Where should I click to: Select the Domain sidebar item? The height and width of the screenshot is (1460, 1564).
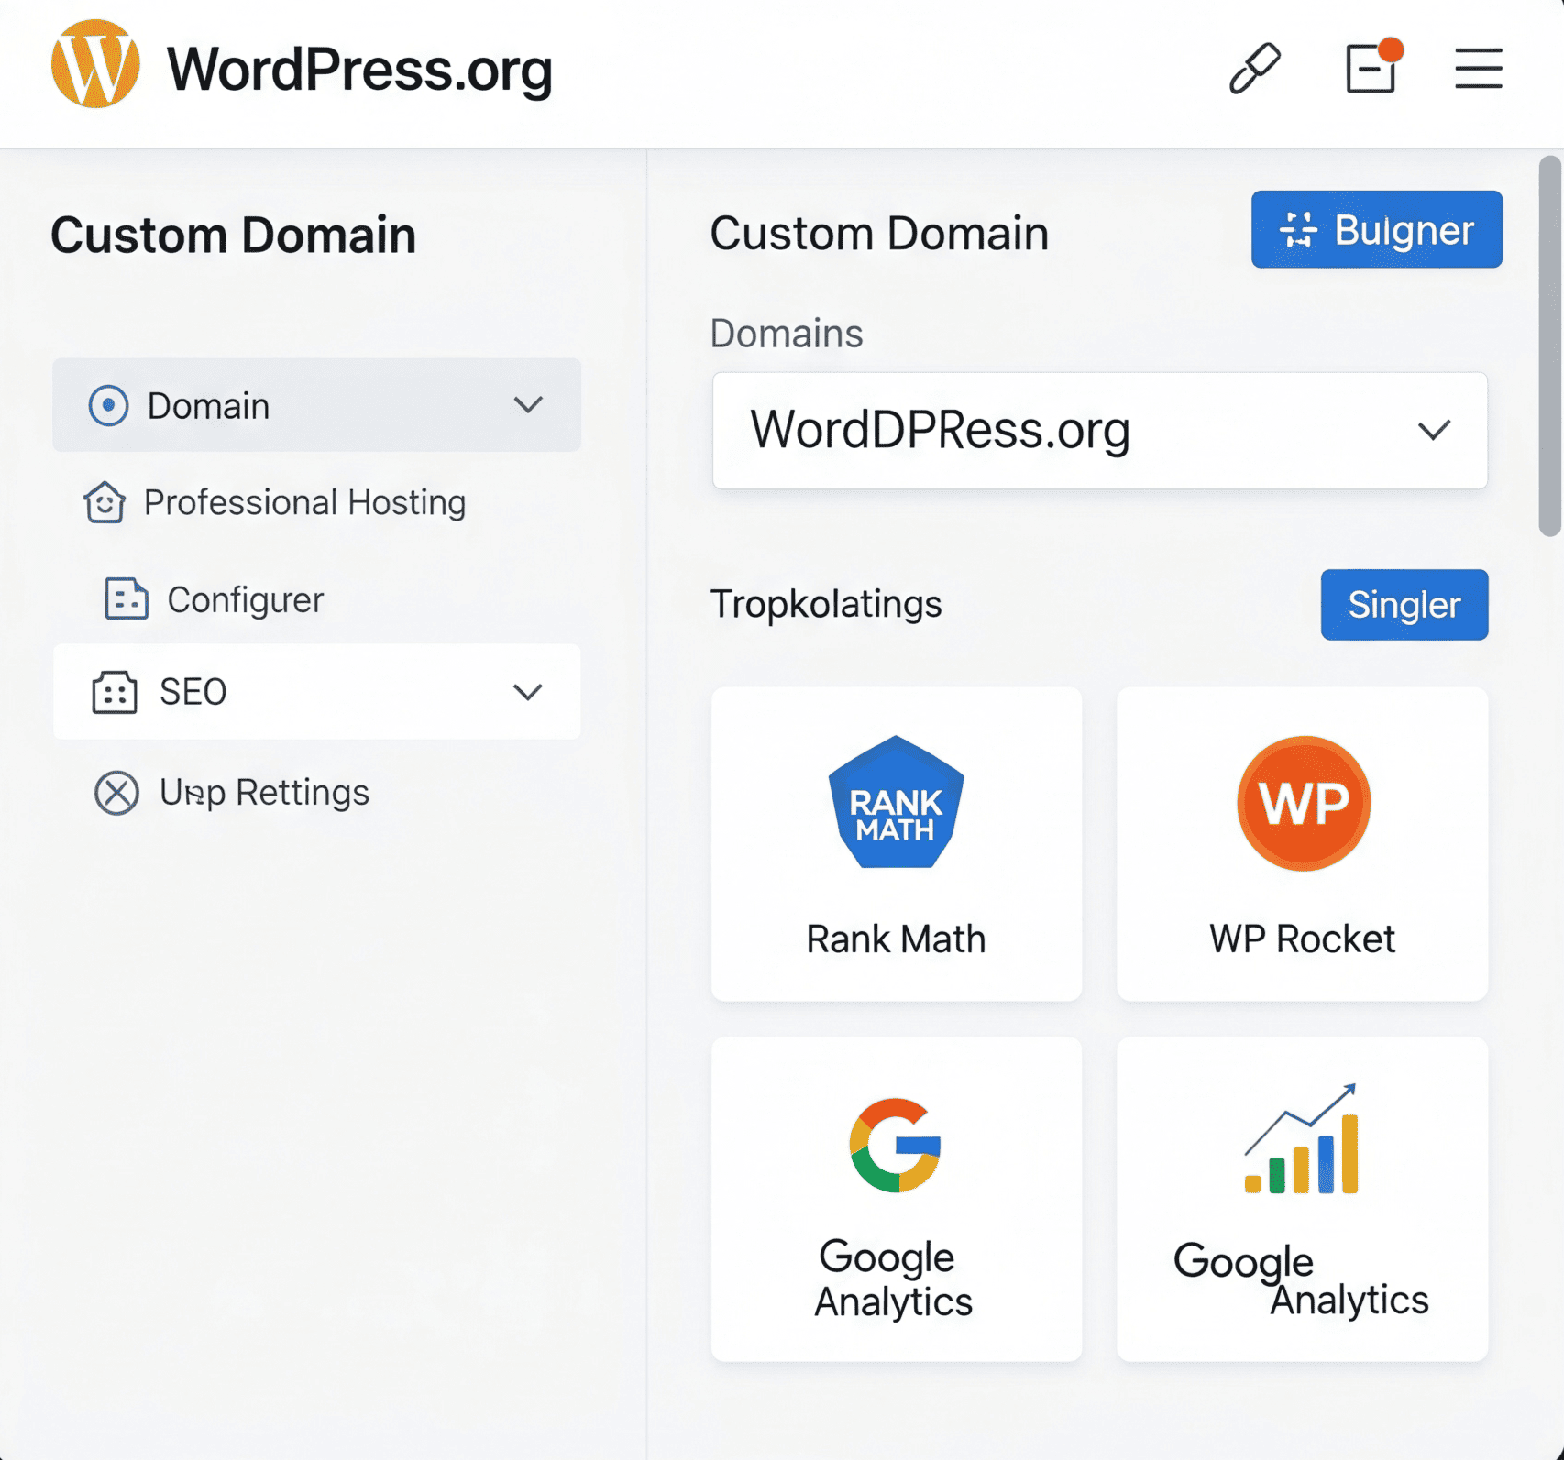(316, 405)
